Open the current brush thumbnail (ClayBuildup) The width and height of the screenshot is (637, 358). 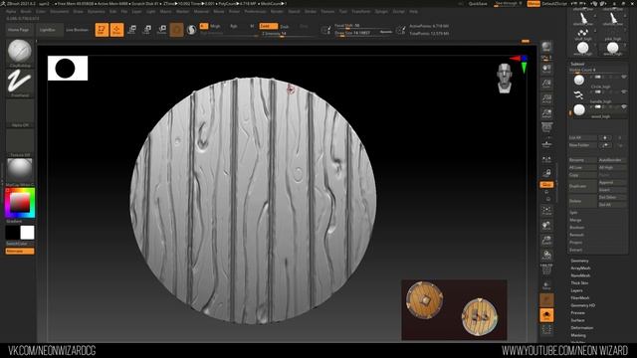tap(20, 52)
